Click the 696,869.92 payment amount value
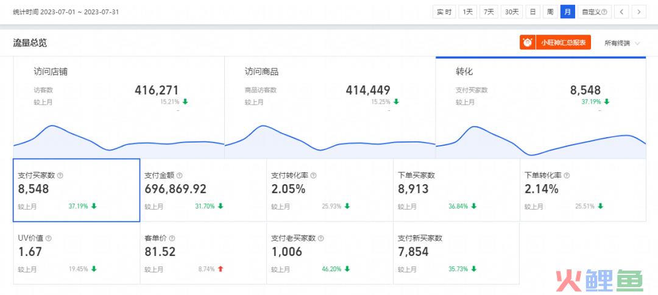This screenshot has width=658, height=295. [175, 190]
